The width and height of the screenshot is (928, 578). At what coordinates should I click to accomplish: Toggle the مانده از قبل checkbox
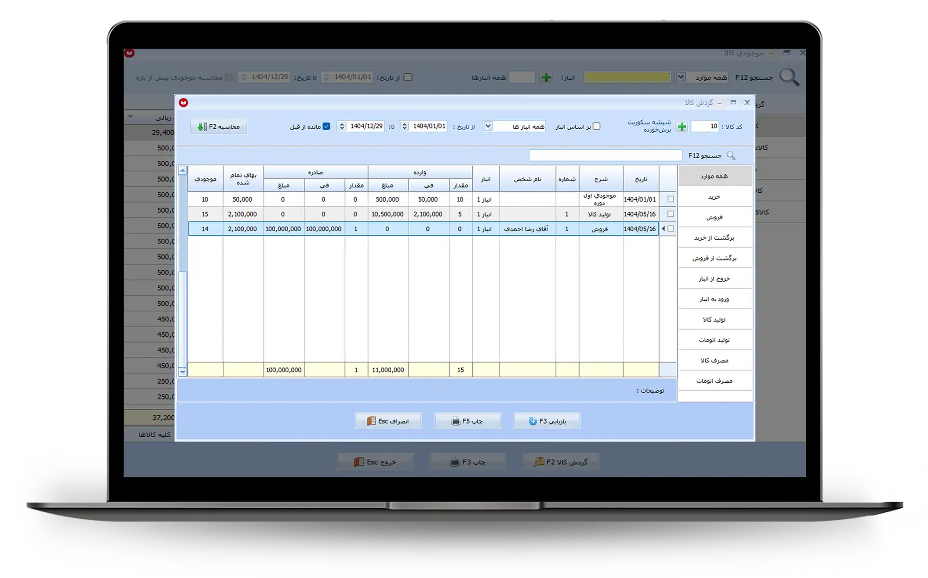[x=327, y=126]
